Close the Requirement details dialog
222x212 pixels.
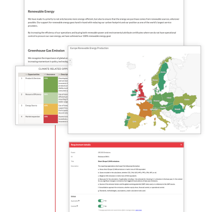pos(181,145)
